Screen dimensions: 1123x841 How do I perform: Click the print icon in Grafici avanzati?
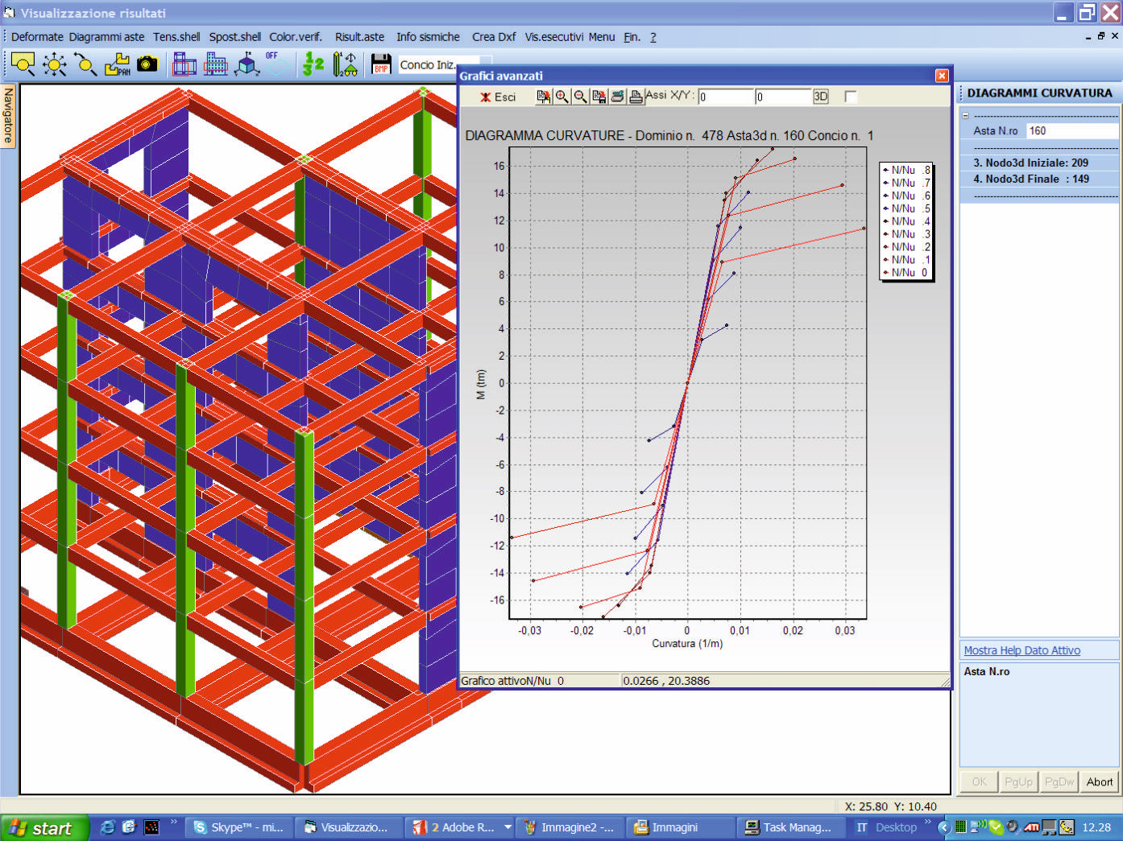click(x=636, y=97)
